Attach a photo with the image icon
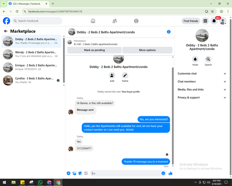The height and width of the screenshot is (186, 232). (74, 173)
